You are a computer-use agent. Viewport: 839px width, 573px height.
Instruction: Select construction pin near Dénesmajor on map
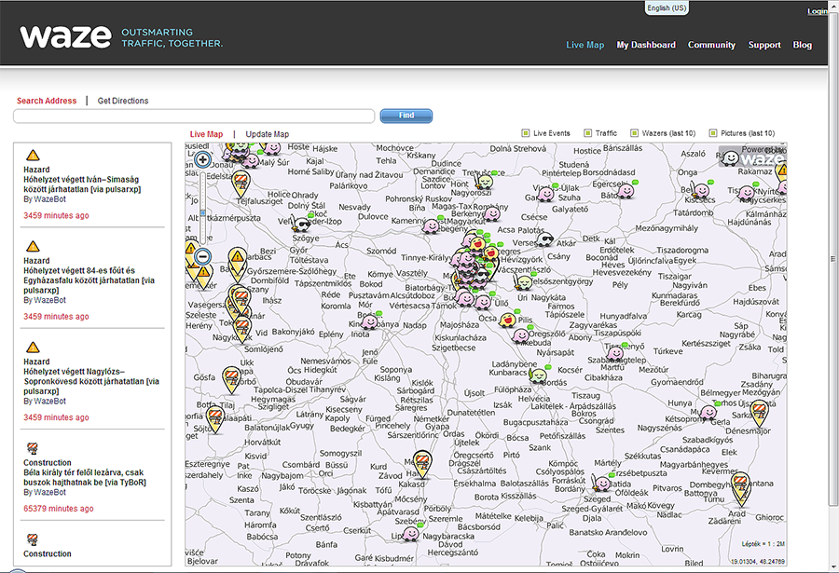pyautogui.click(x=759, y=413)
